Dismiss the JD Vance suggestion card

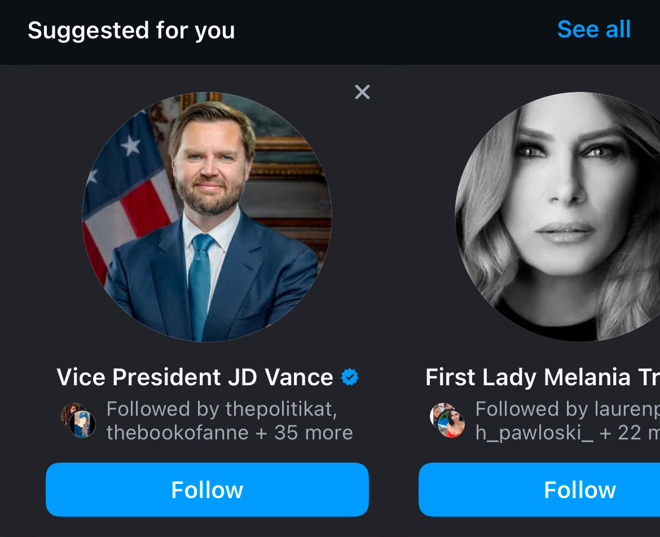[x=362, y=92]
